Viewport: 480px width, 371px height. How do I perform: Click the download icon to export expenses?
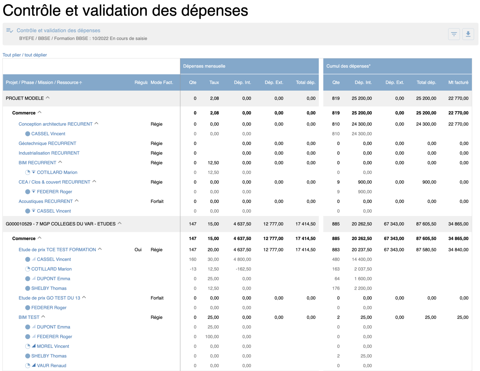pyautogui.click(x=468, y=34)
